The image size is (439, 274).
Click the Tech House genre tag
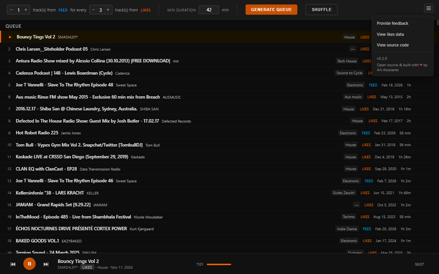[x=347, y=61]
